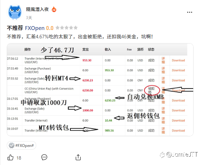Click Download for the 10.44 row
The height and width of the screenshot is (165, 200).
(178, 120)
